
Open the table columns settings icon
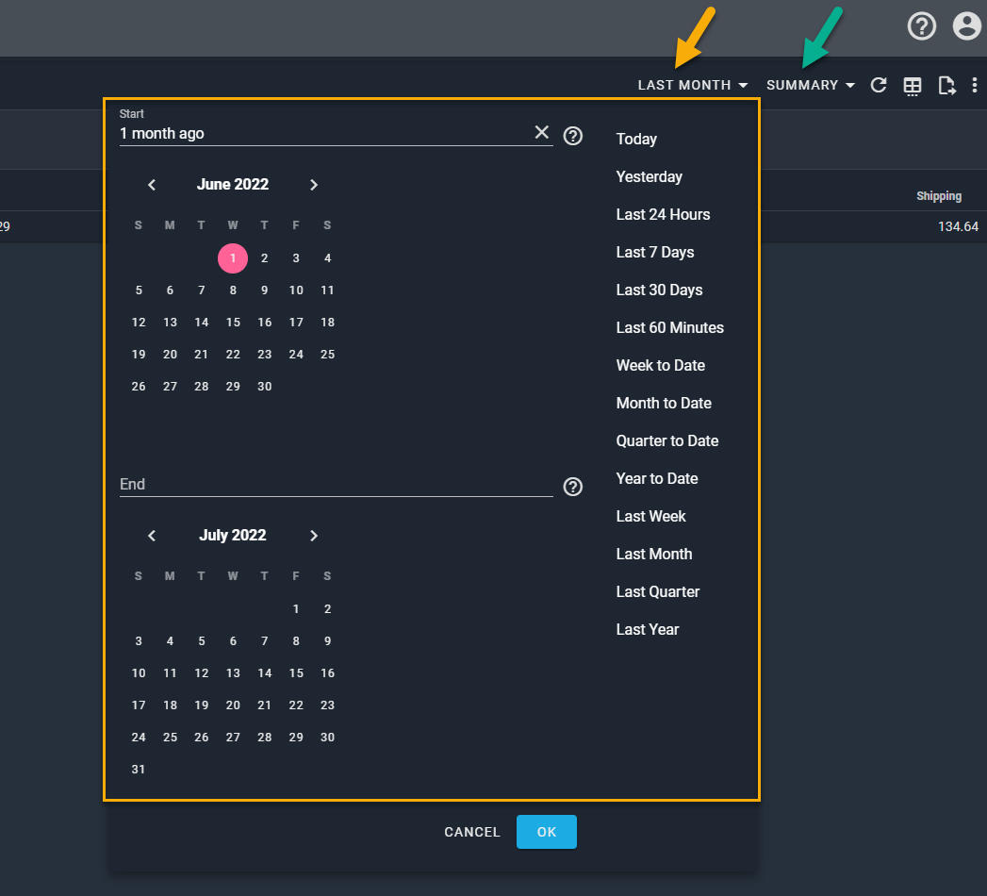[913, 87]
